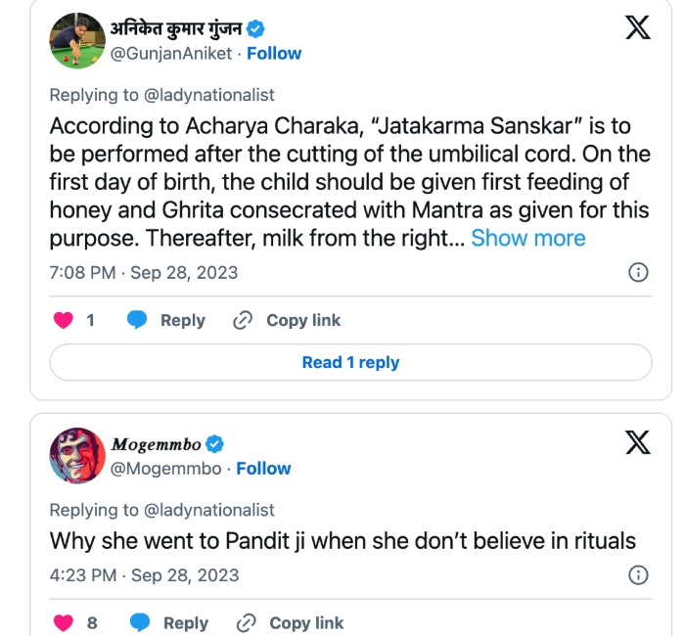The height and width of the screenshot is (636, 685).
Task: Open Mogemmbo's avatar image
Action: point(76,455)
